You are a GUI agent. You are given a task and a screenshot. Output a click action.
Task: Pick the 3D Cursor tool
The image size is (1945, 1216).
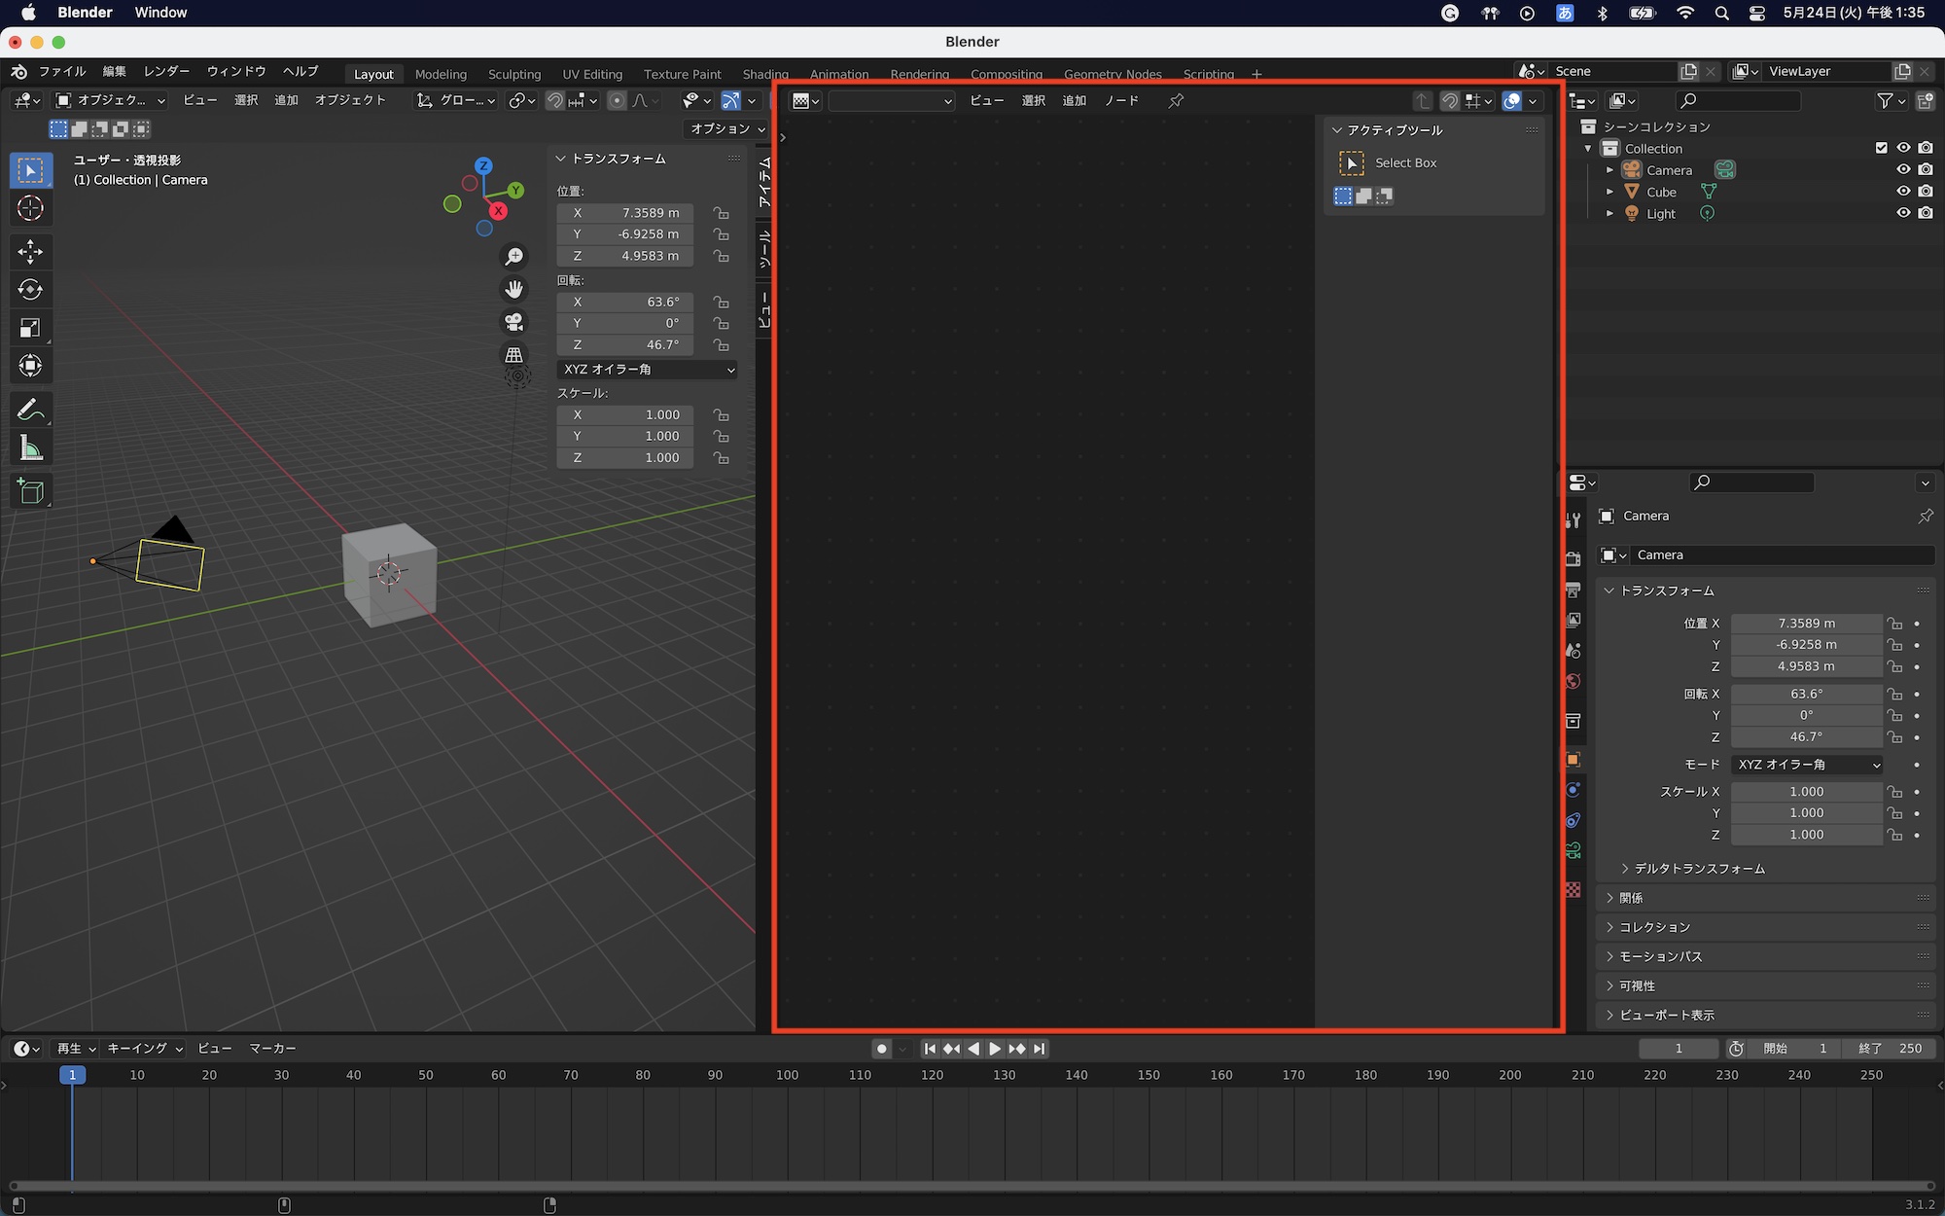[30, 208]
